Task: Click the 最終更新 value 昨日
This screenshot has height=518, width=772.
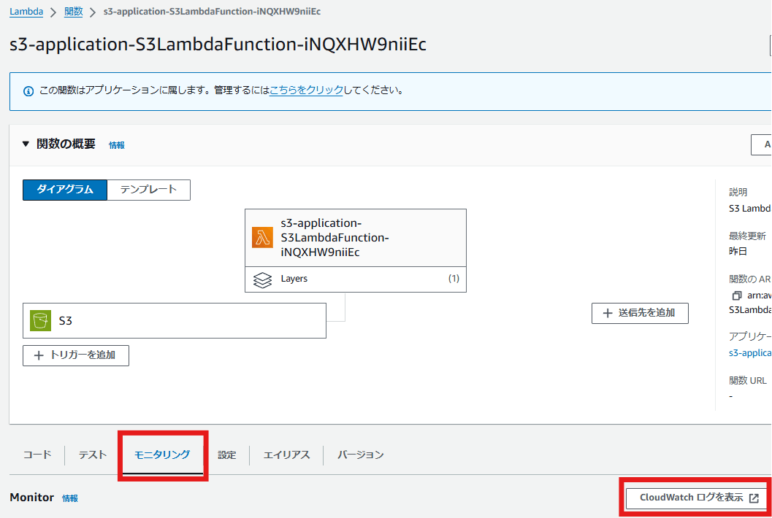Action: click(x=738, y=252)
